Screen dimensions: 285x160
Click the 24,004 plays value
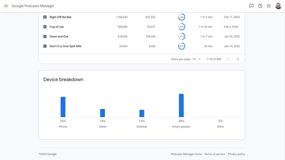(123, 46)
